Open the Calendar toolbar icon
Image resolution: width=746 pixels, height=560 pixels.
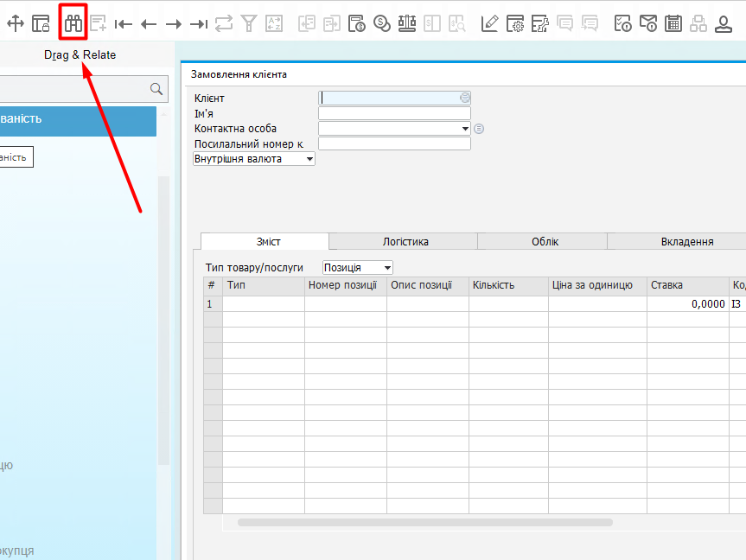[673, 23]
